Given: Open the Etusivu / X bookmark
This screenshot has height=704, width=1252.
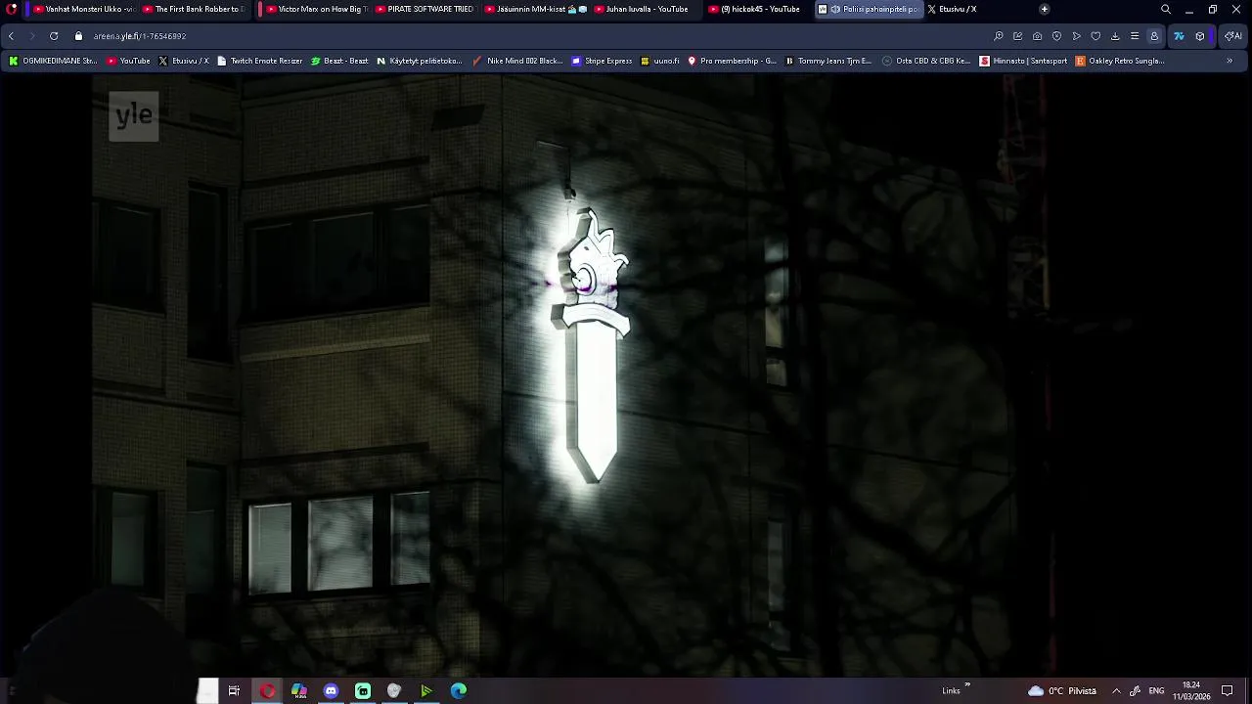Looking at the screenshot, I should tap(184, 61).
